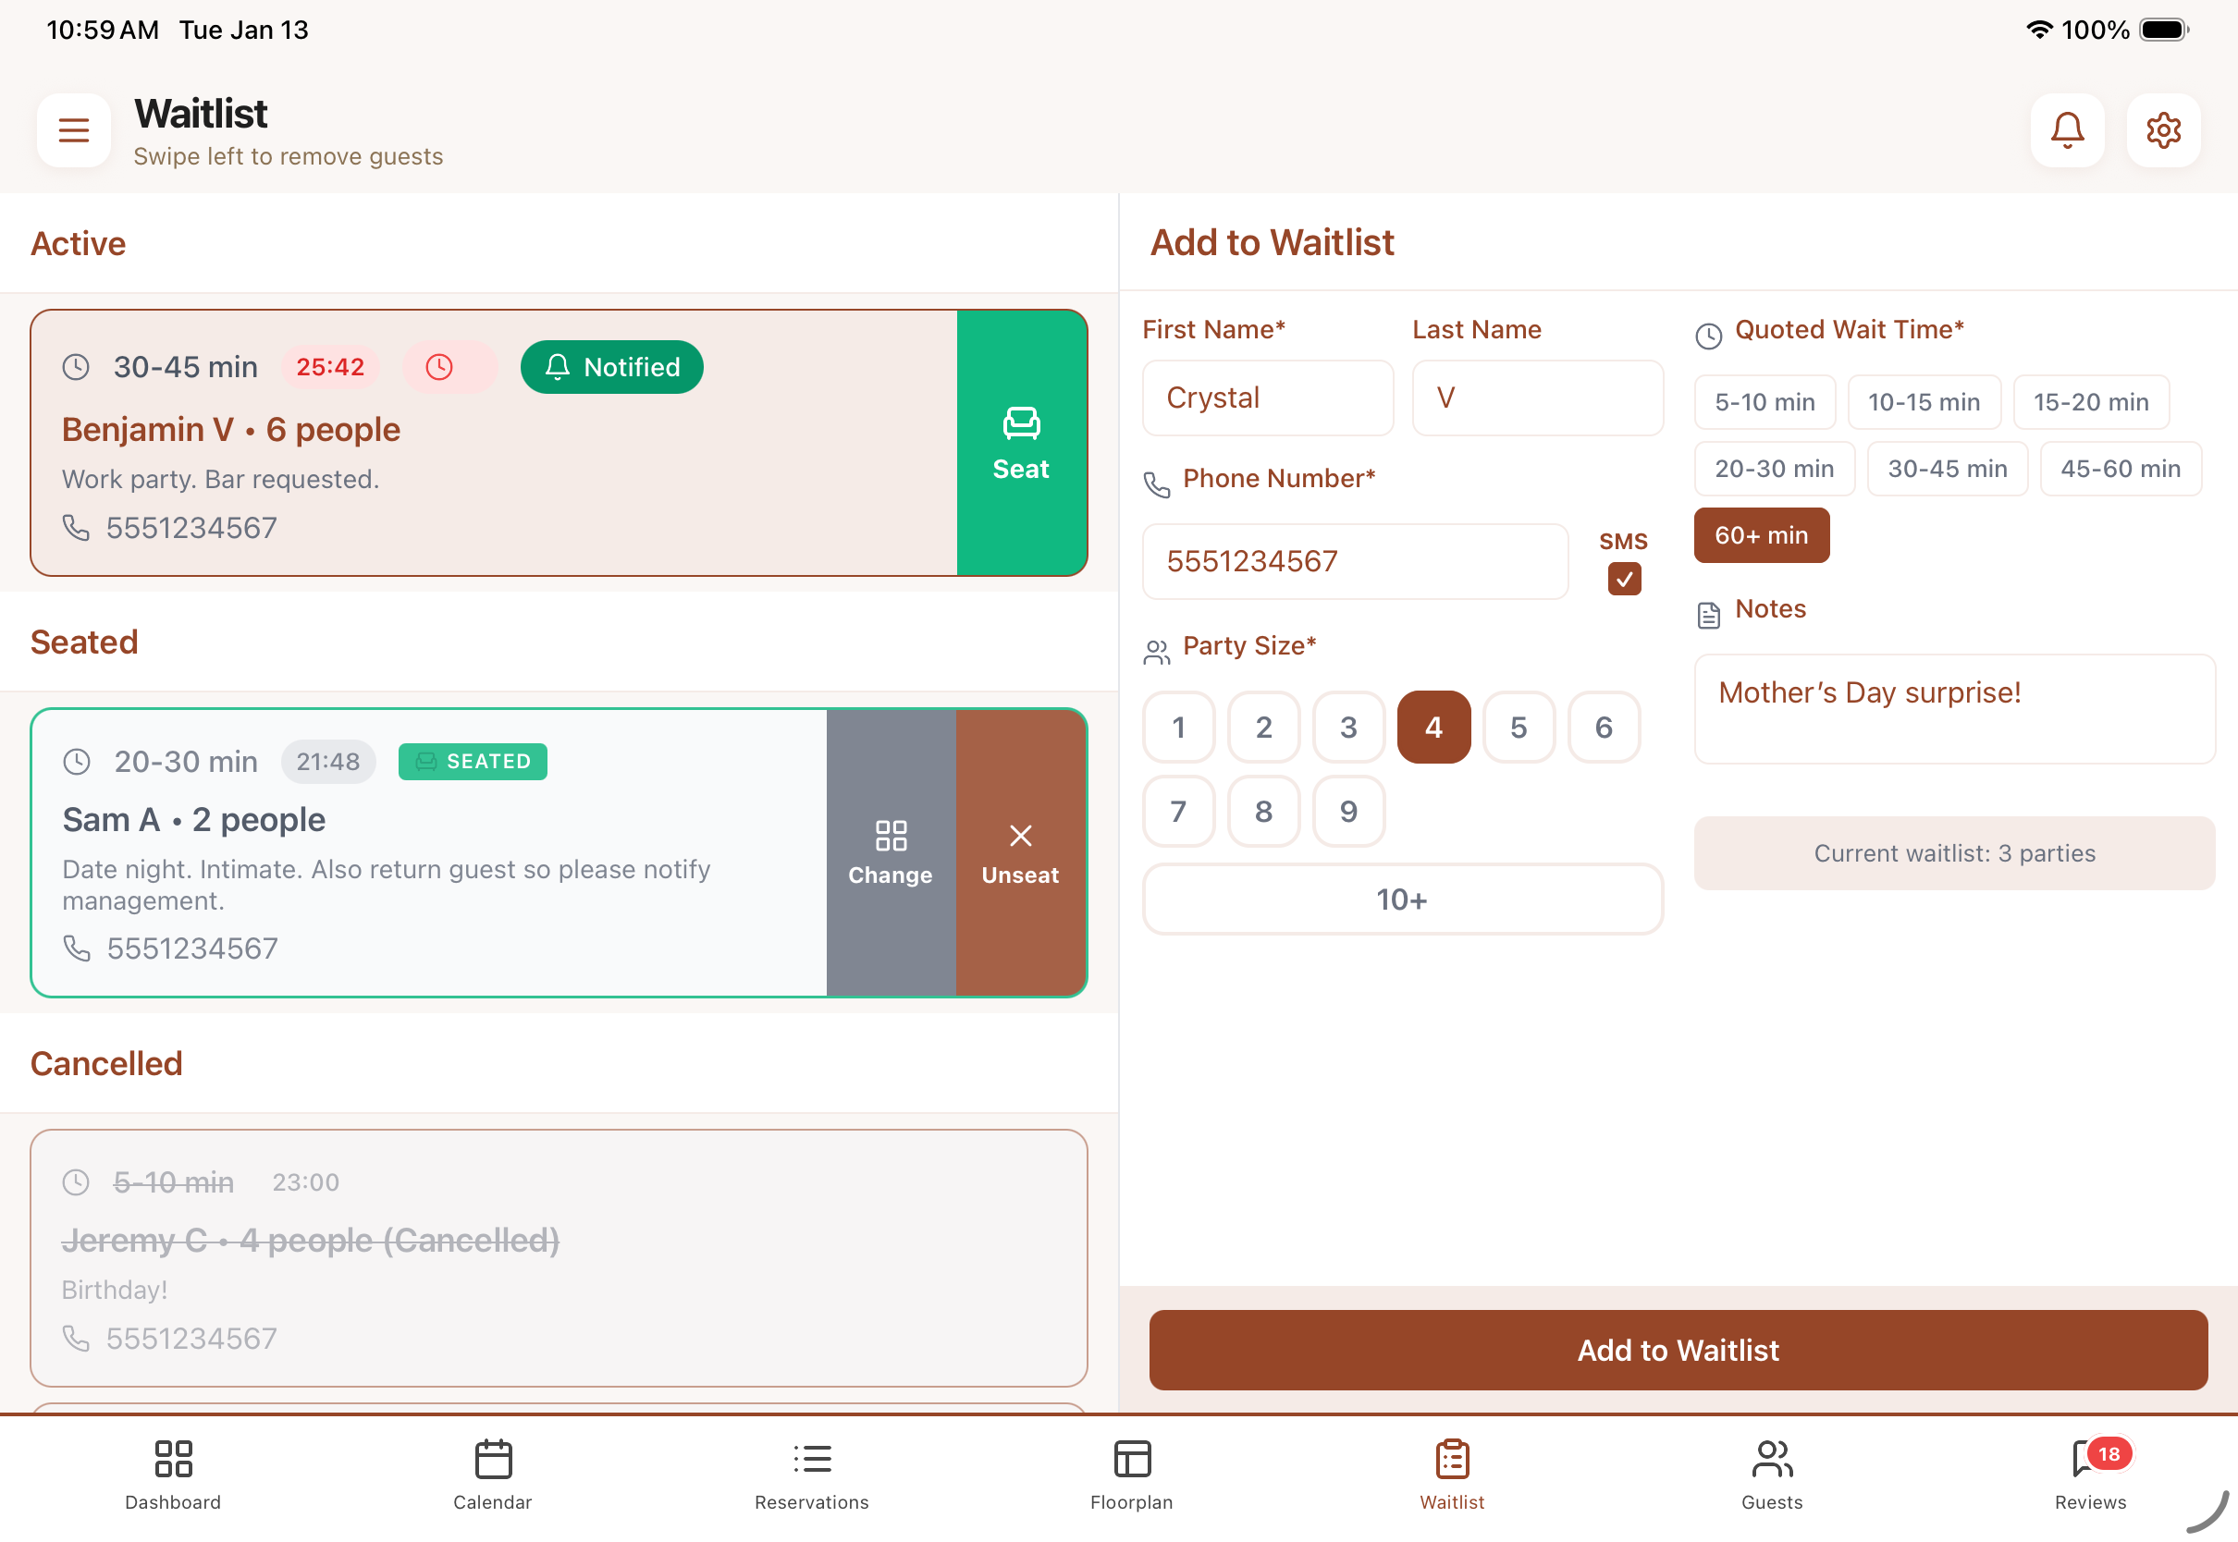2238x1542 pixels.
Task: Select party size 6
Action: click(x=1603, y=727)
